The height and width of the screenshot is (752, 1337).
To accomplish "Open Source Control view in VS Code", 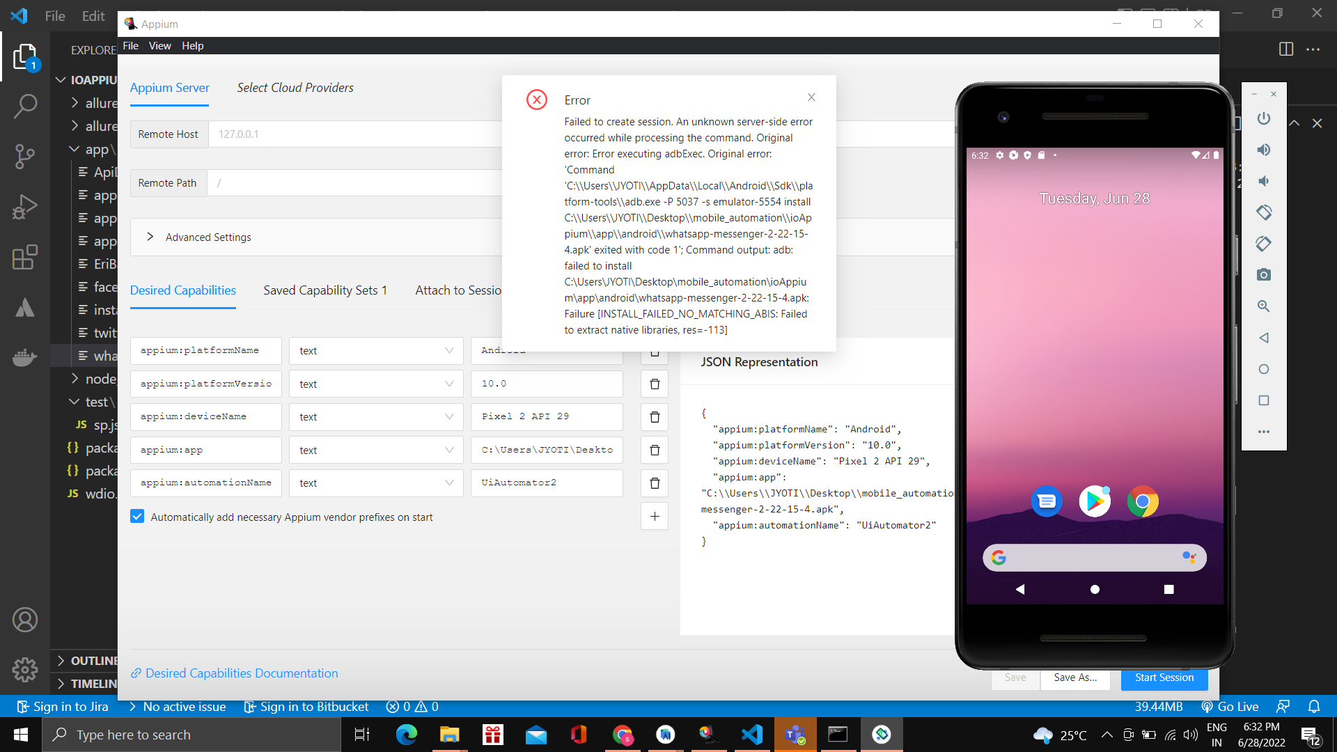I will coord(25,157).
